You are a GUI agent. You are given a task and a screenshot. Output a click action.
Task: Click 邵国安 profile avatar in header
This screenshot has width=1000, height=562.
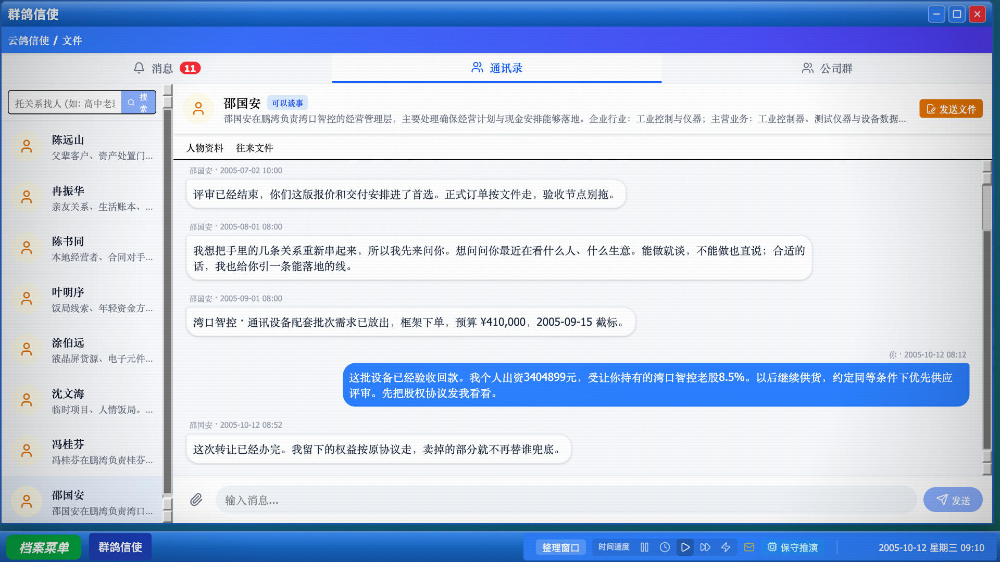[198, 109]
